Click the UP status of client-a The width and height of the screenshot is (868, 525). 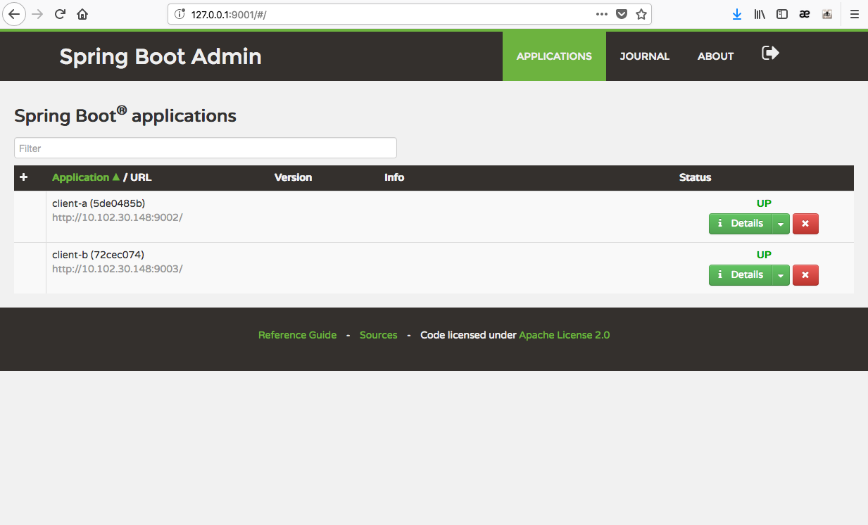click(764, 203)
